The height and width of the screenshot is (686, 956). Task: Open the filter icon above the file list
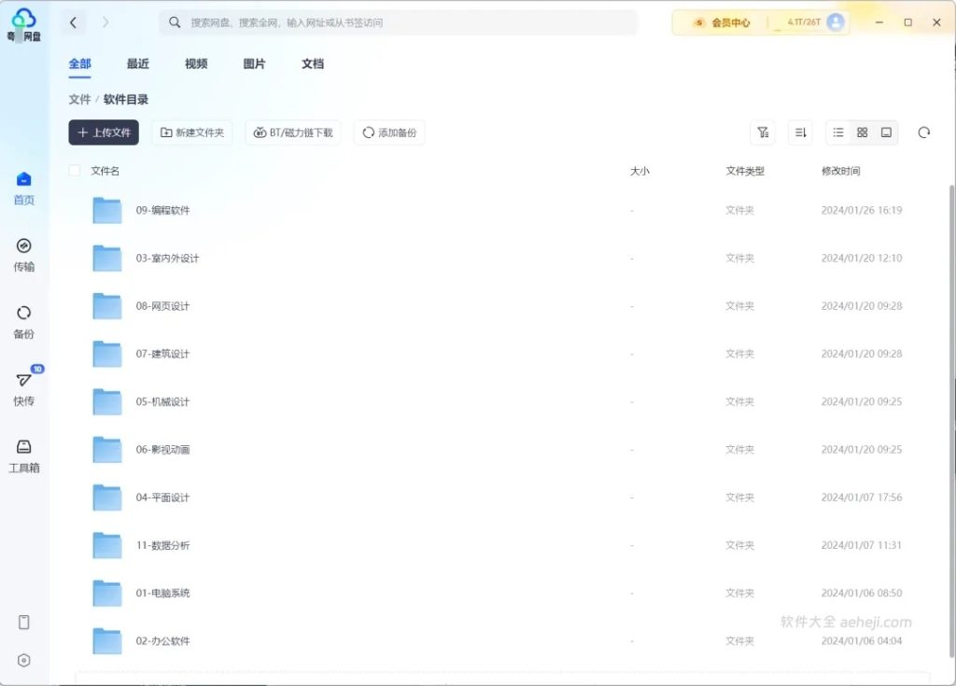[x=763, y=133]
